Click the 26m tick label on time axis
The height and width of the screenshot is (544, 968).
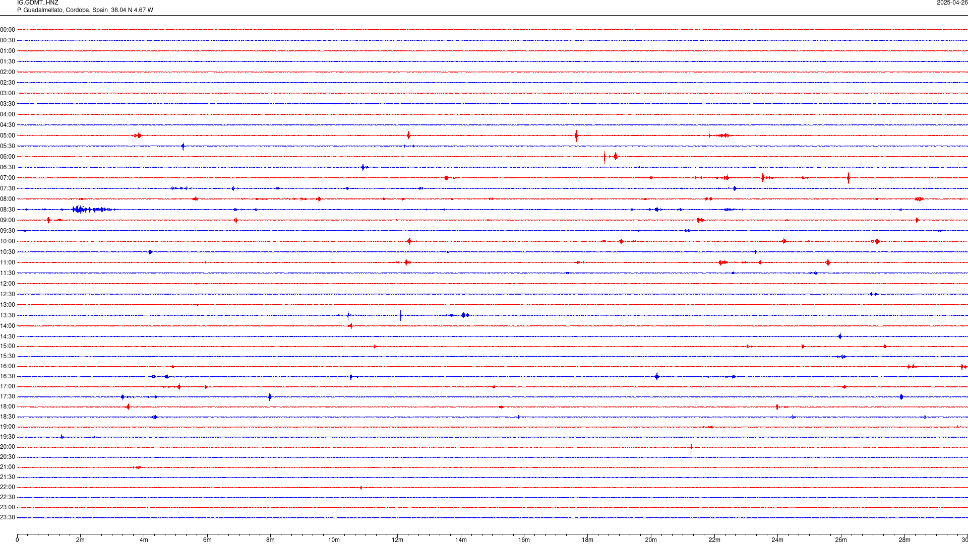841,540
